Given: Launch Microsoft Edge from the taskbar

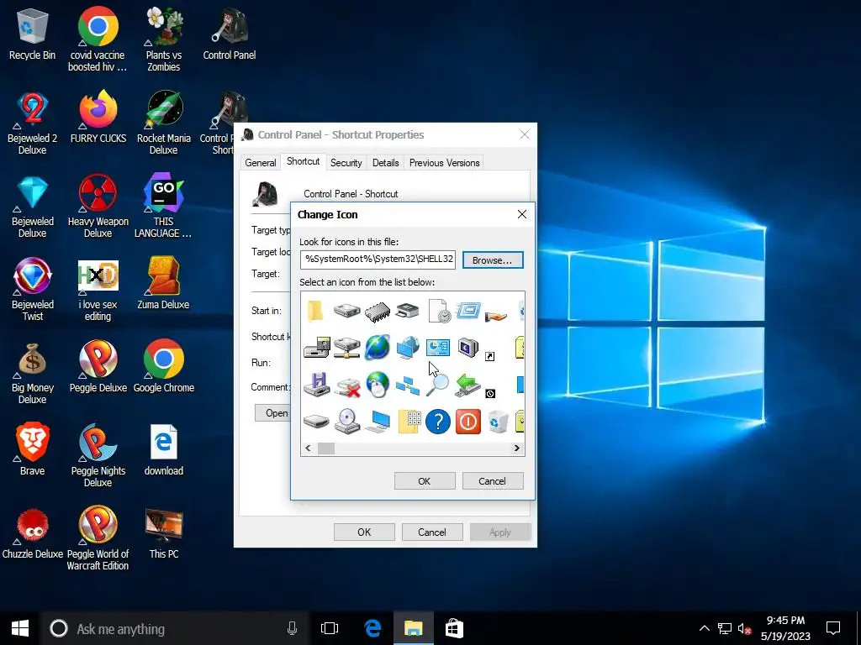Looking at the screenshot, I should click(372, 628).
